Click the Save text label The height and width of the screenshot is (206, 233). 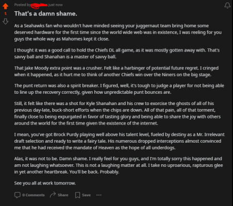click(86, 195)
